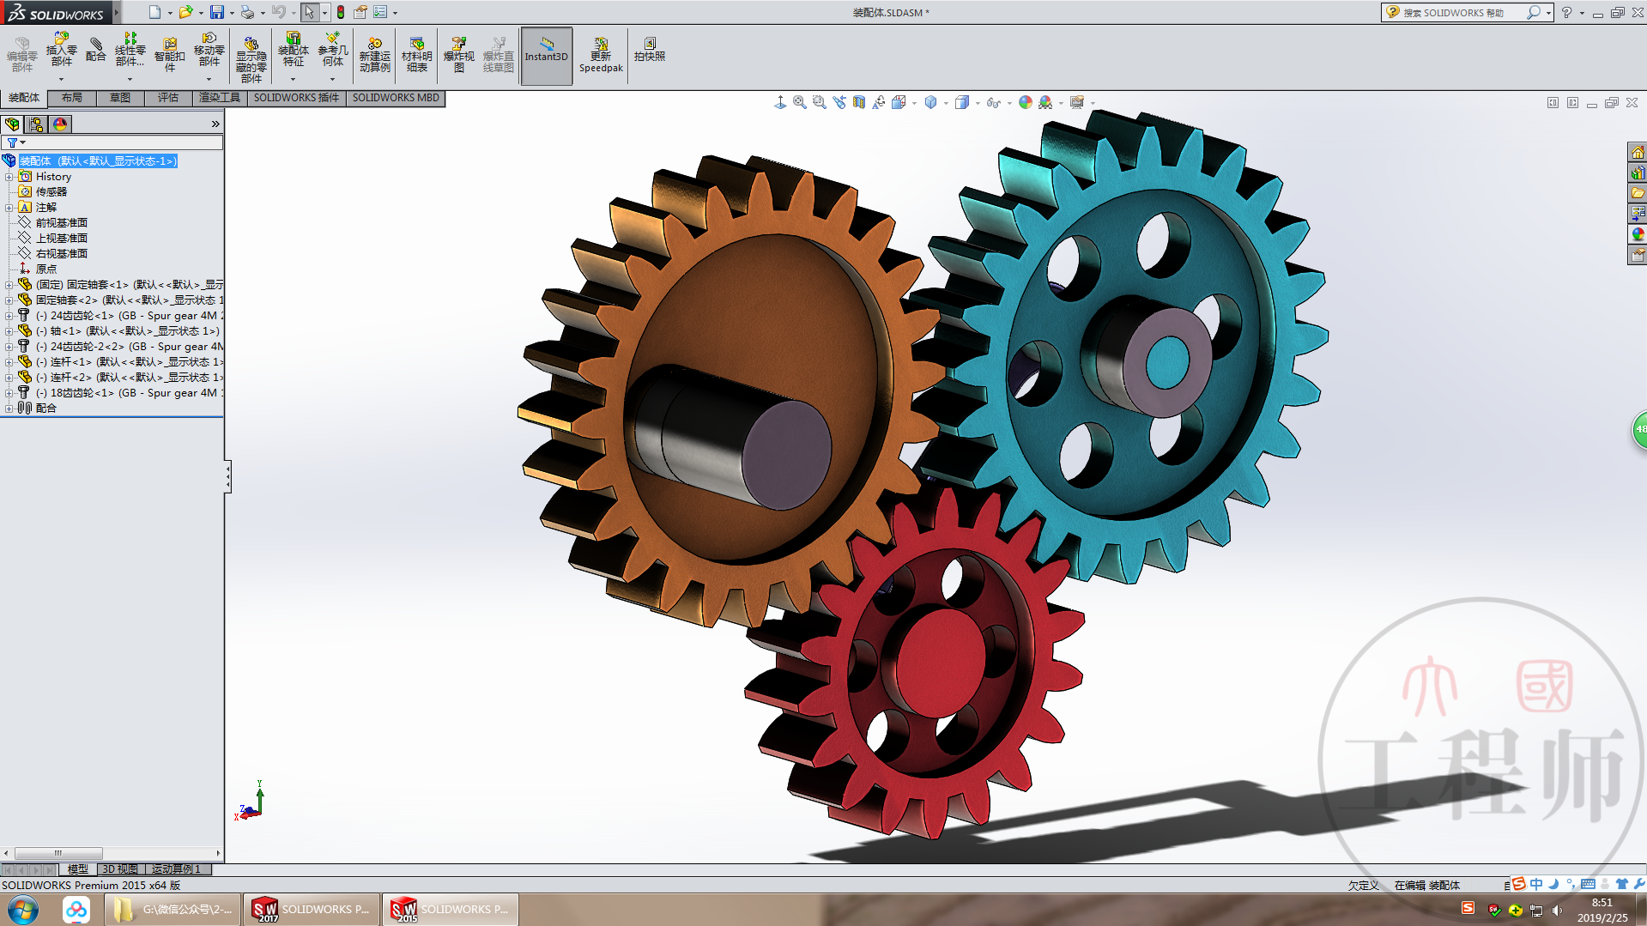Viewport: 1647px width, 926px height.
Task: Click Exploded View (爆炸视图) tool
Action: pyautogui.click(x=458, y=55)
